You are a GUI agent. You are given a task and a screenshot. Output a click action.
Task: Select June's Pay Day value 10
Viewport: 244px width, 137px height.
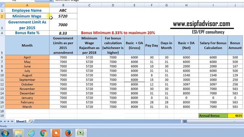[x=152, y=66]
